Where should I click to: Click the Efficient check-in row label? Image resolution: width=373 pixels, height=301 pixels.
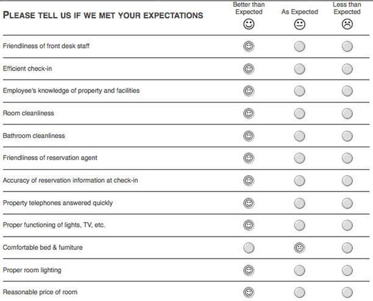click(x=27, y=69)
